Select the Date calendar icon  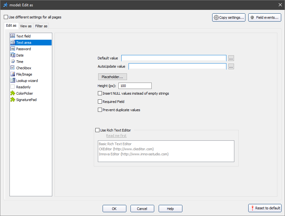point(13,55)
